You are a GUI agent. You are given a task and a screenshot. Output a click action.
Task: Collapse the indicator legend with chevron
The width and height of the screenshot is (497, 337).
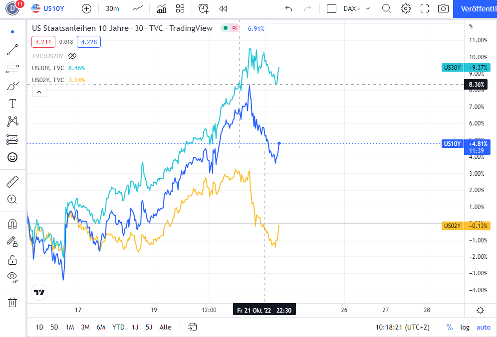point(38,92)
